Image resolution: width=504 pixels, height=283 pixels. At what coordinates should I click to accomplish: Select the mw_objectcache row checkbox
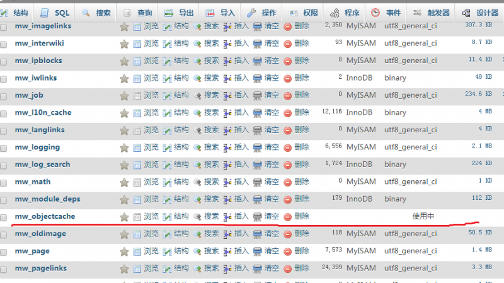pyautogui.click(x=4, y=217)
